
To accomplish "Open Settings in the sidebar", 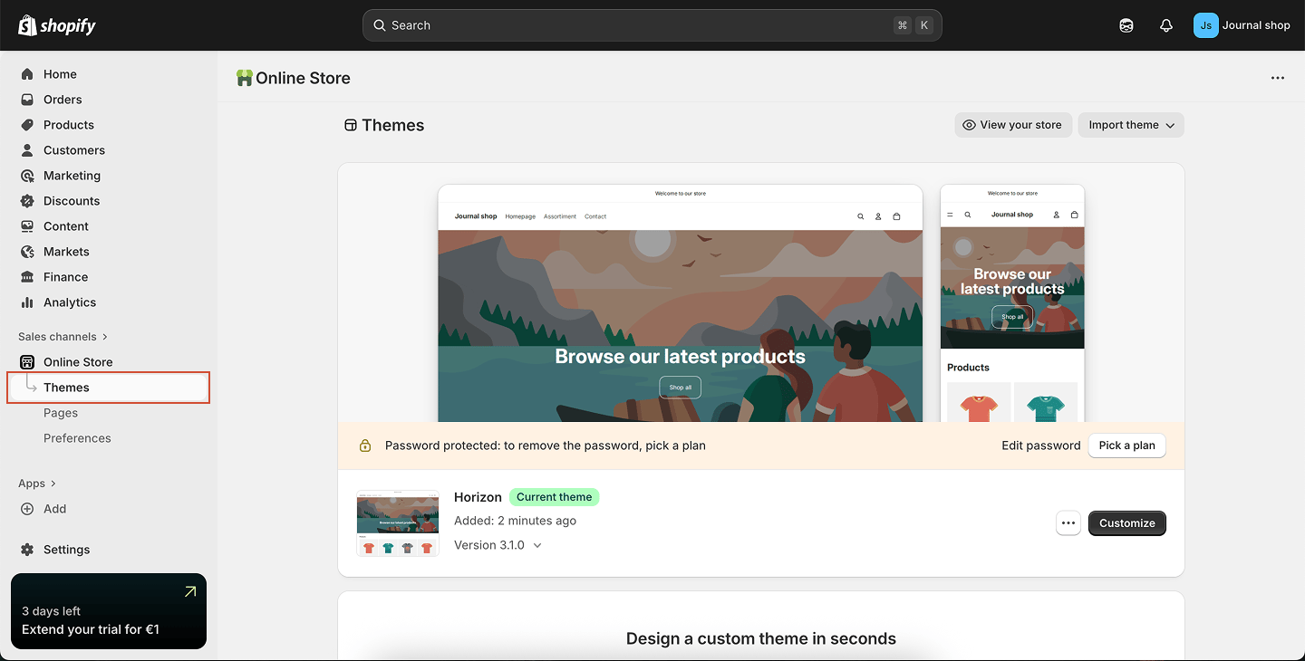I will coord(109,550).
